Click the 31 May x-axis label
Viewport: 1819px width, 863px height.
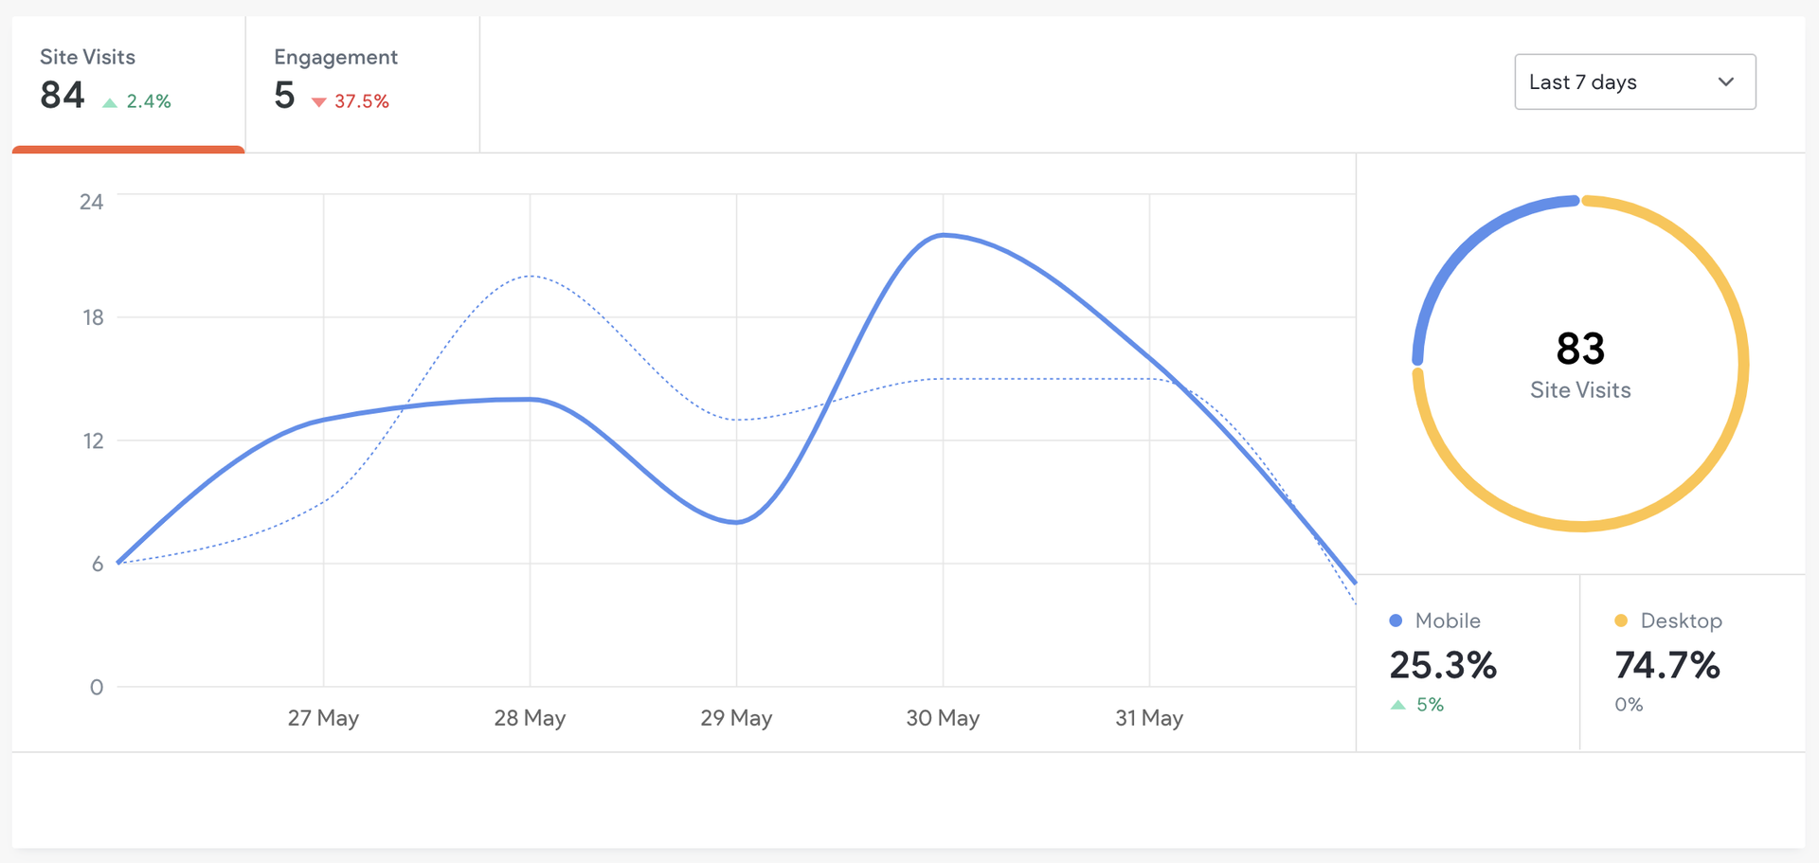pyautogui.click(x=1149, y=718)
